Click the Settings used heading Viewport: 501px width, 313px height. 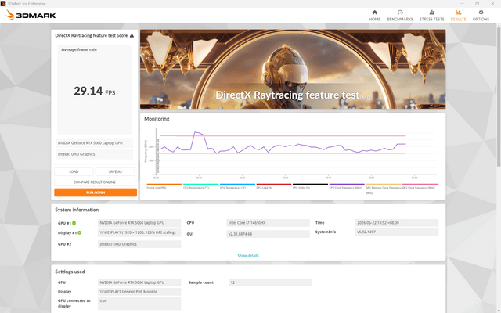70,272
